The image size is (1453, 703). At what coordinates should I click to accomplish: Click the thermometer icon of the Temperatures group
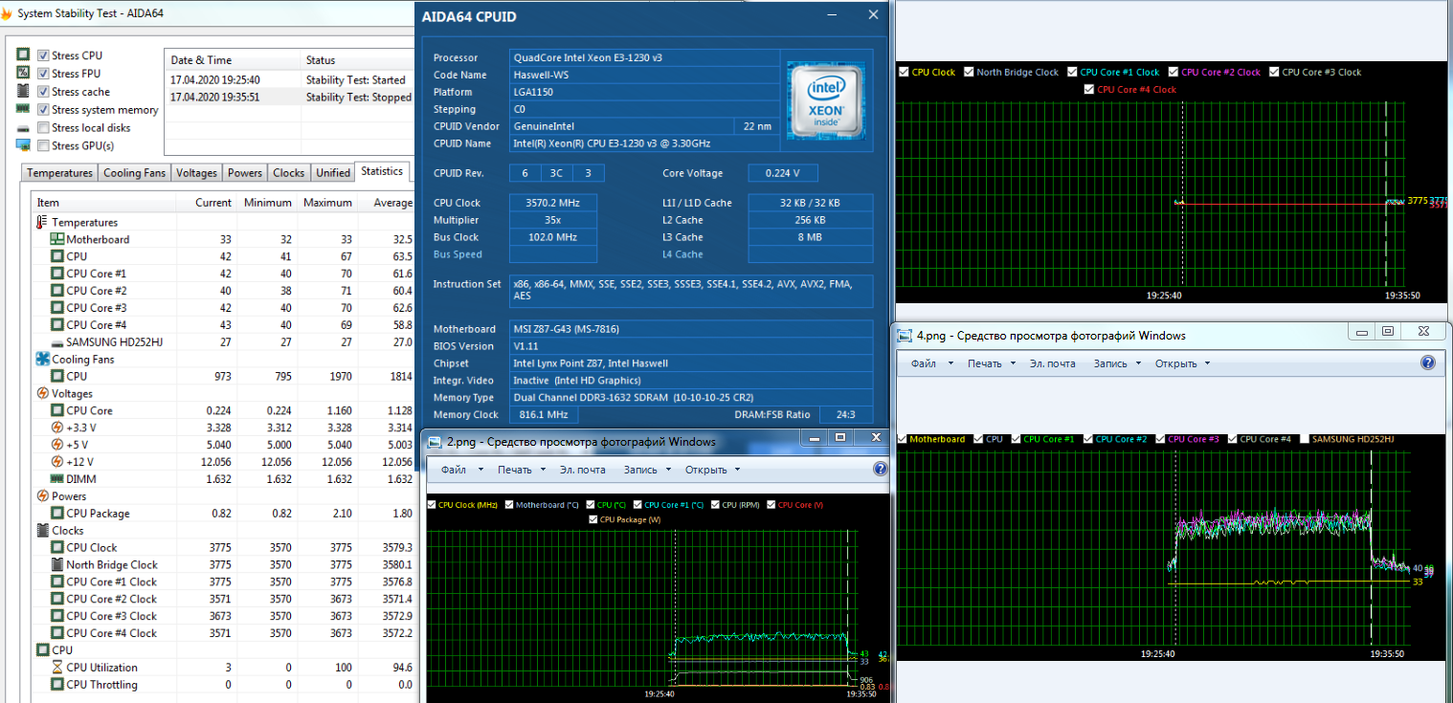41,222
